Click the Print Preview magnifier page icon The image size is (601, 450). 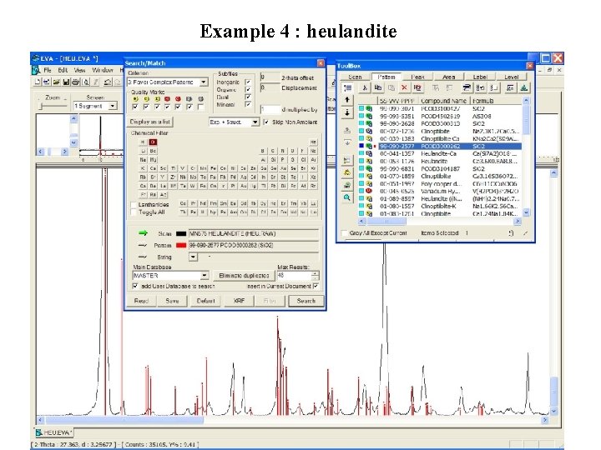(x=86, y=82)
